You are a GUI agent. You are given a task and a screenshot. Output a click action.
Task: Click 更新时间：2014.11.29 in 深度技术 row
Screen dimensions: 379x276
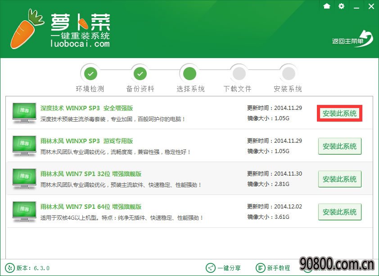click(274, 108)
